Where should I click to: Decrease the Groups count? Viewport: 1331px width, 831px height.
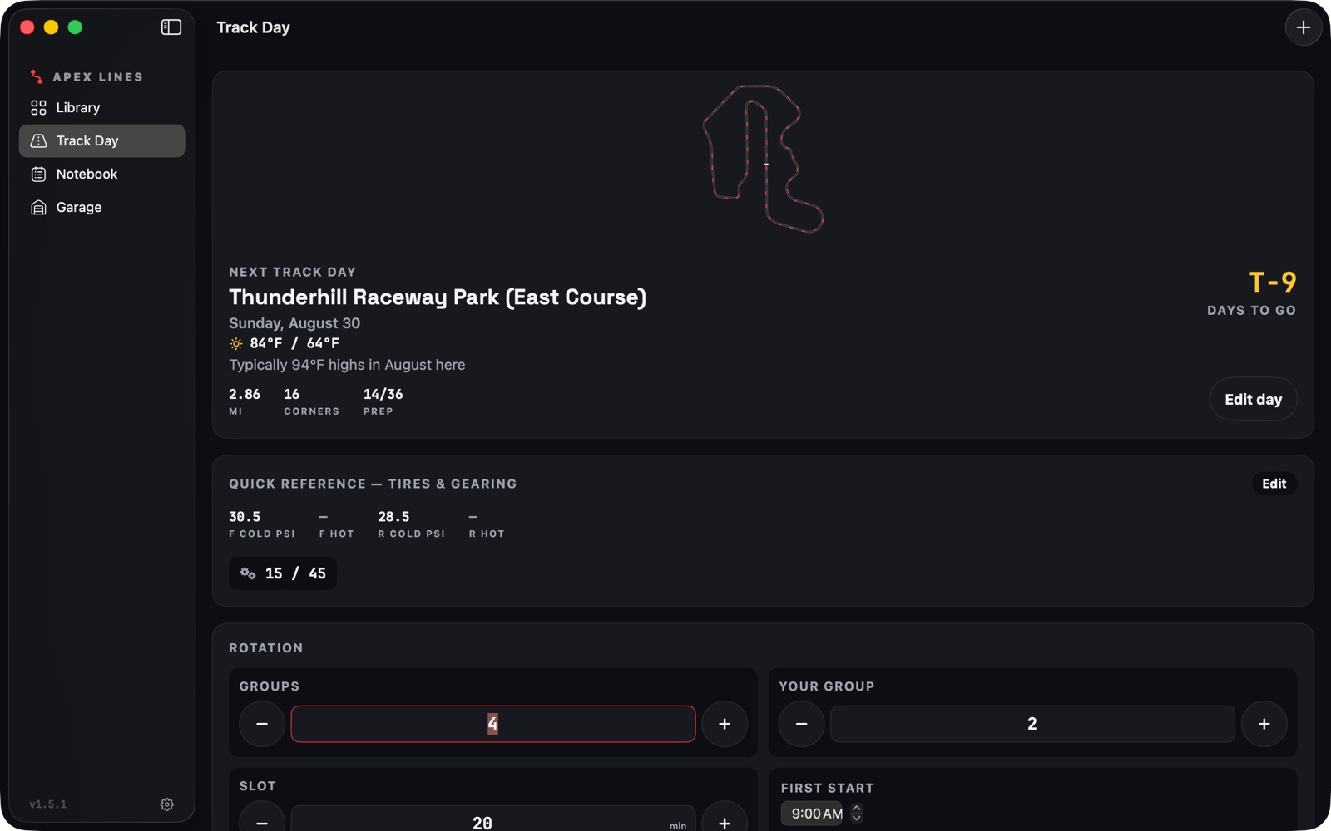pos(262,724)
